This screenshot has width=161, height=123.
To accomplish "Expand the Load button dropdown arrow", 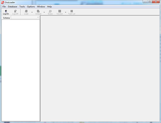I will 32,12.
